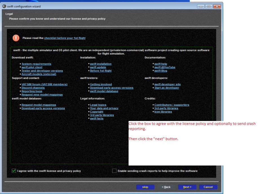Go back with the Back button
269x194 pixels.
point(166,187)
